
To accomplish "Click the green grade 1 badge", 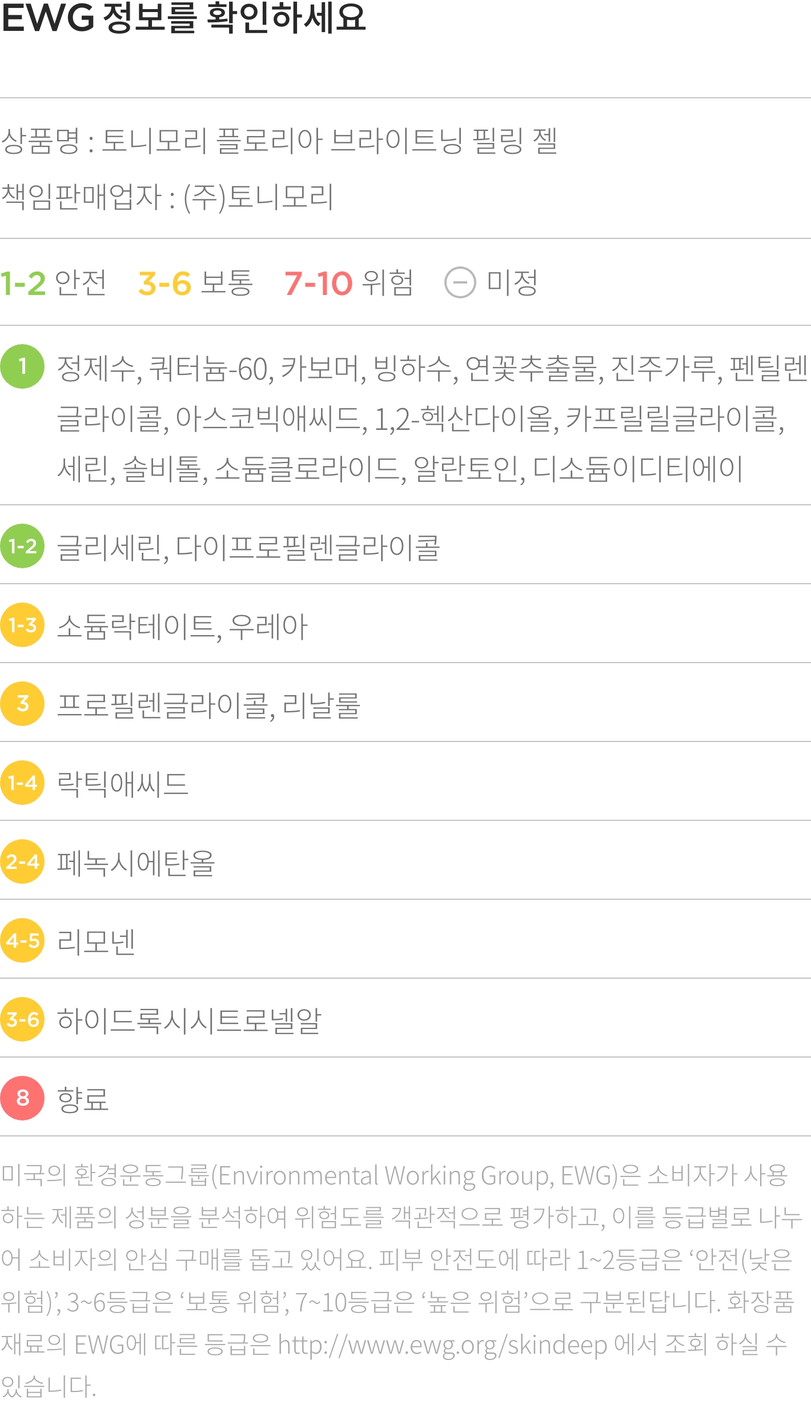I will [x=22, y=366].
